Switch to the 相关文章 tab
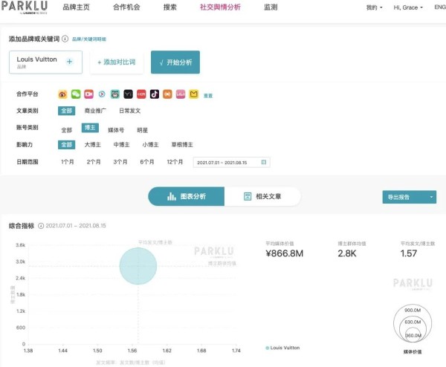The image size is (446, 367). point(262,196)
